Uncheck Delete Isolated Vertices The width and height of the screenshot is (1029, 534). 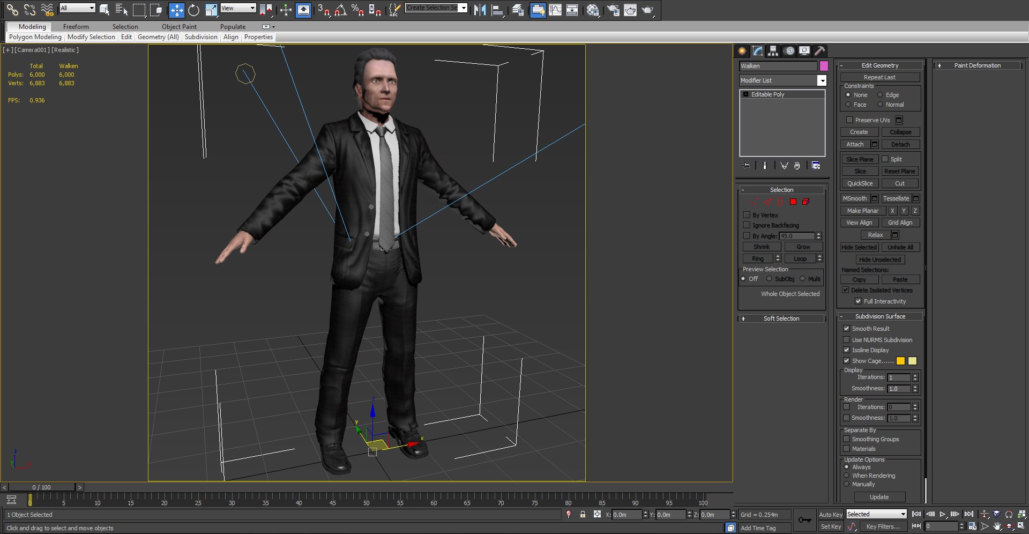[x=845, y=290]
